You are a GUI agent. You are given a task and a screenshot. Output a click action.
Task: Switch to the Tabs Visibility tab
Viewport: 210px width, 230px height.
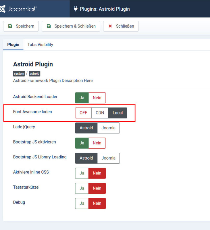tap(40, 45)
